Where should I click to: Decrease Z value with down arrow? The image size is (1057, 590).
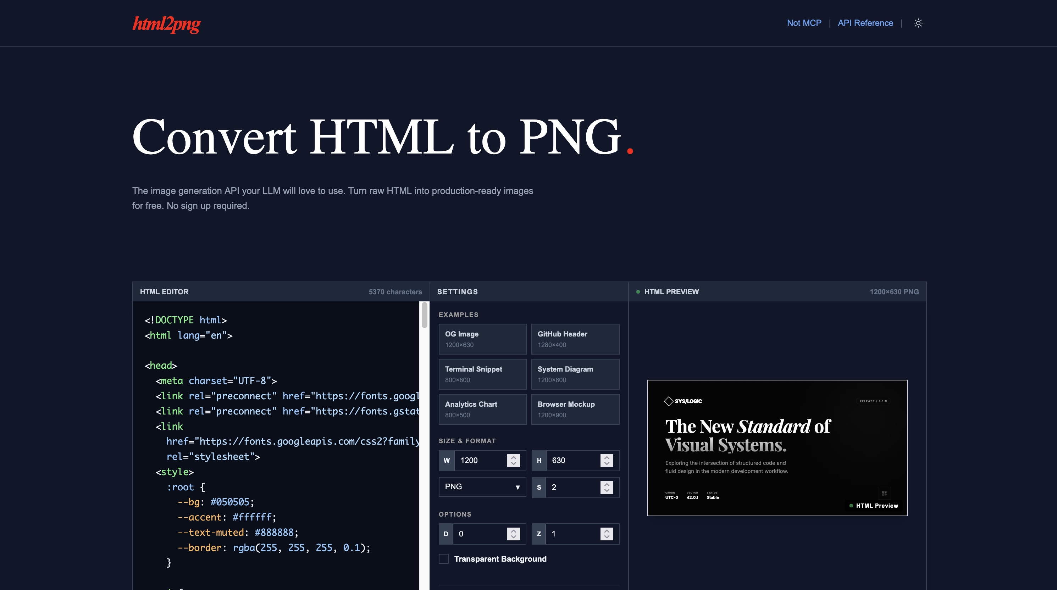[607, 537]
